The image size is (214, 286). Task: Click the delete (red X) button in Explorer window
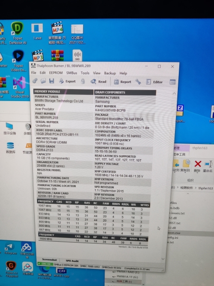(x=198, y=165)
